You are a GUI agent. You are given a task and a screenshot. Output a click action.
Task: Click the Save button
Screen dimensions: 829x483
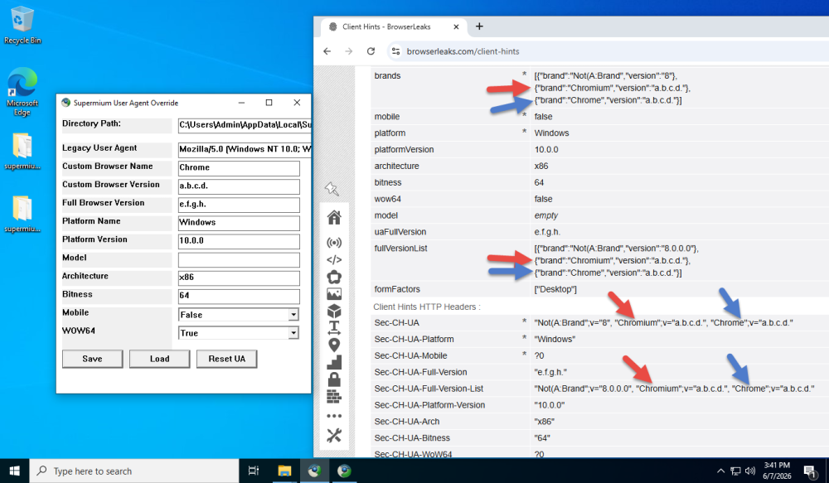pyautogui.click(x=93, y=359)
